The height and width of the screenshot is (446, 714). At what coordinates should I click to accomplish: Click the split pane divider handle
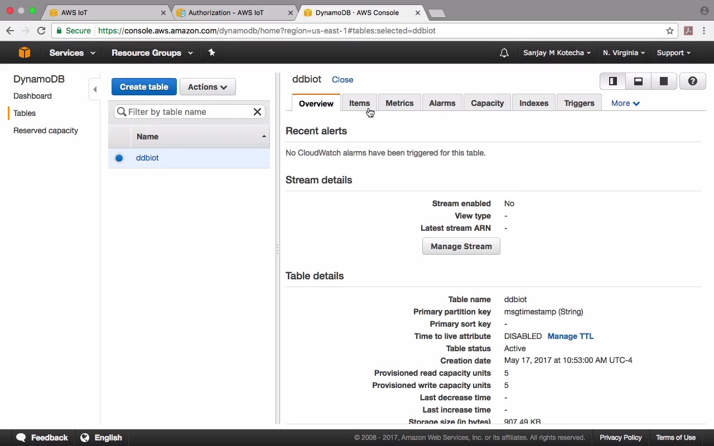[277, 249]
